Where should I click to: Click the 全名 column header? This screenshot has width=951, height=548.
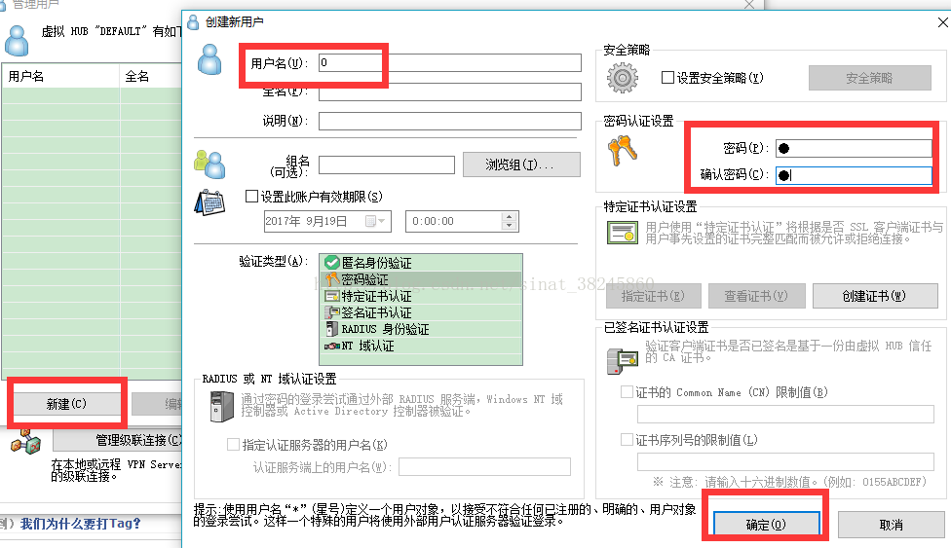(146, 76)
